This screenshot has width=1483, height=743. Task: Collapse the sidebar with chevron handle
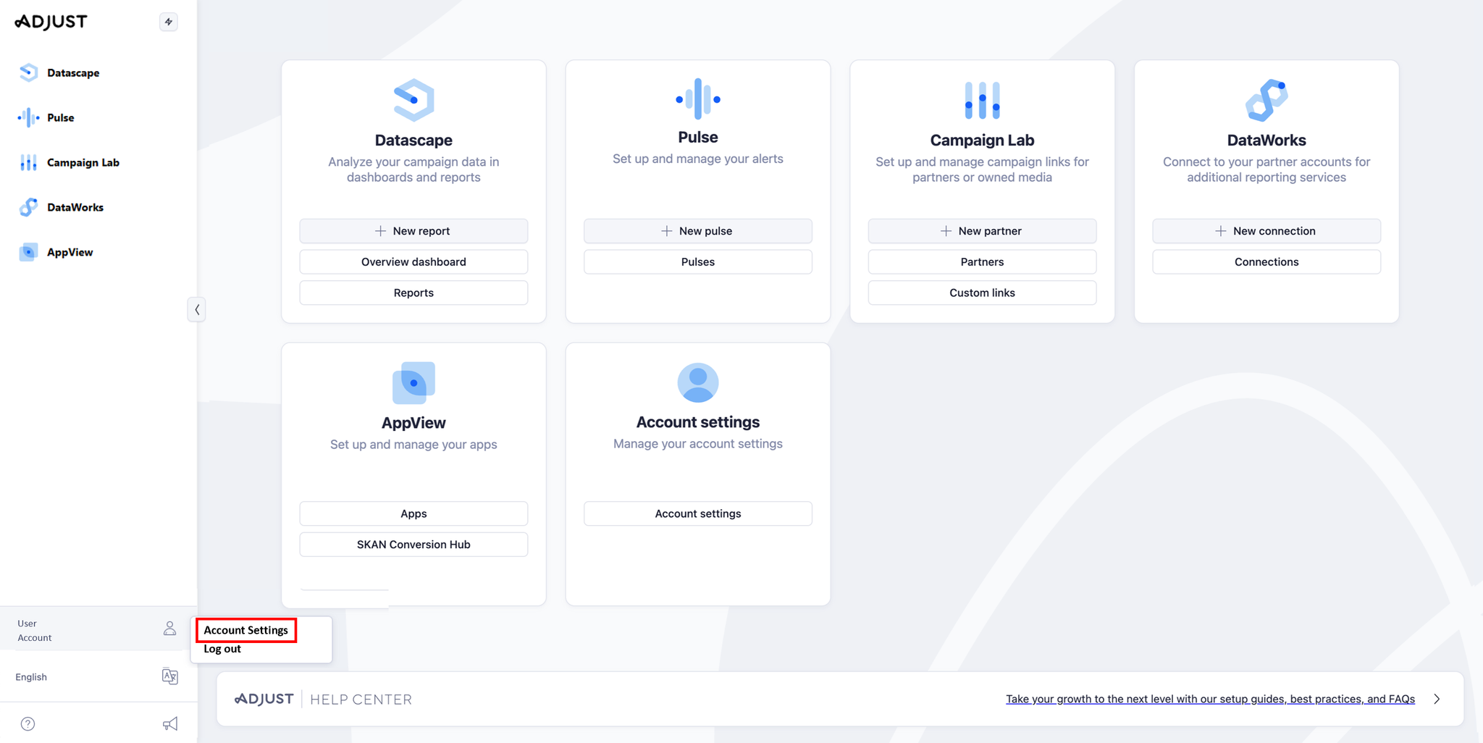pyautogui.click(x=196, y=310)
